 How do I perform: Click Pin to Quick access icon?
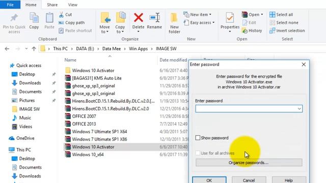pos(14,18)
